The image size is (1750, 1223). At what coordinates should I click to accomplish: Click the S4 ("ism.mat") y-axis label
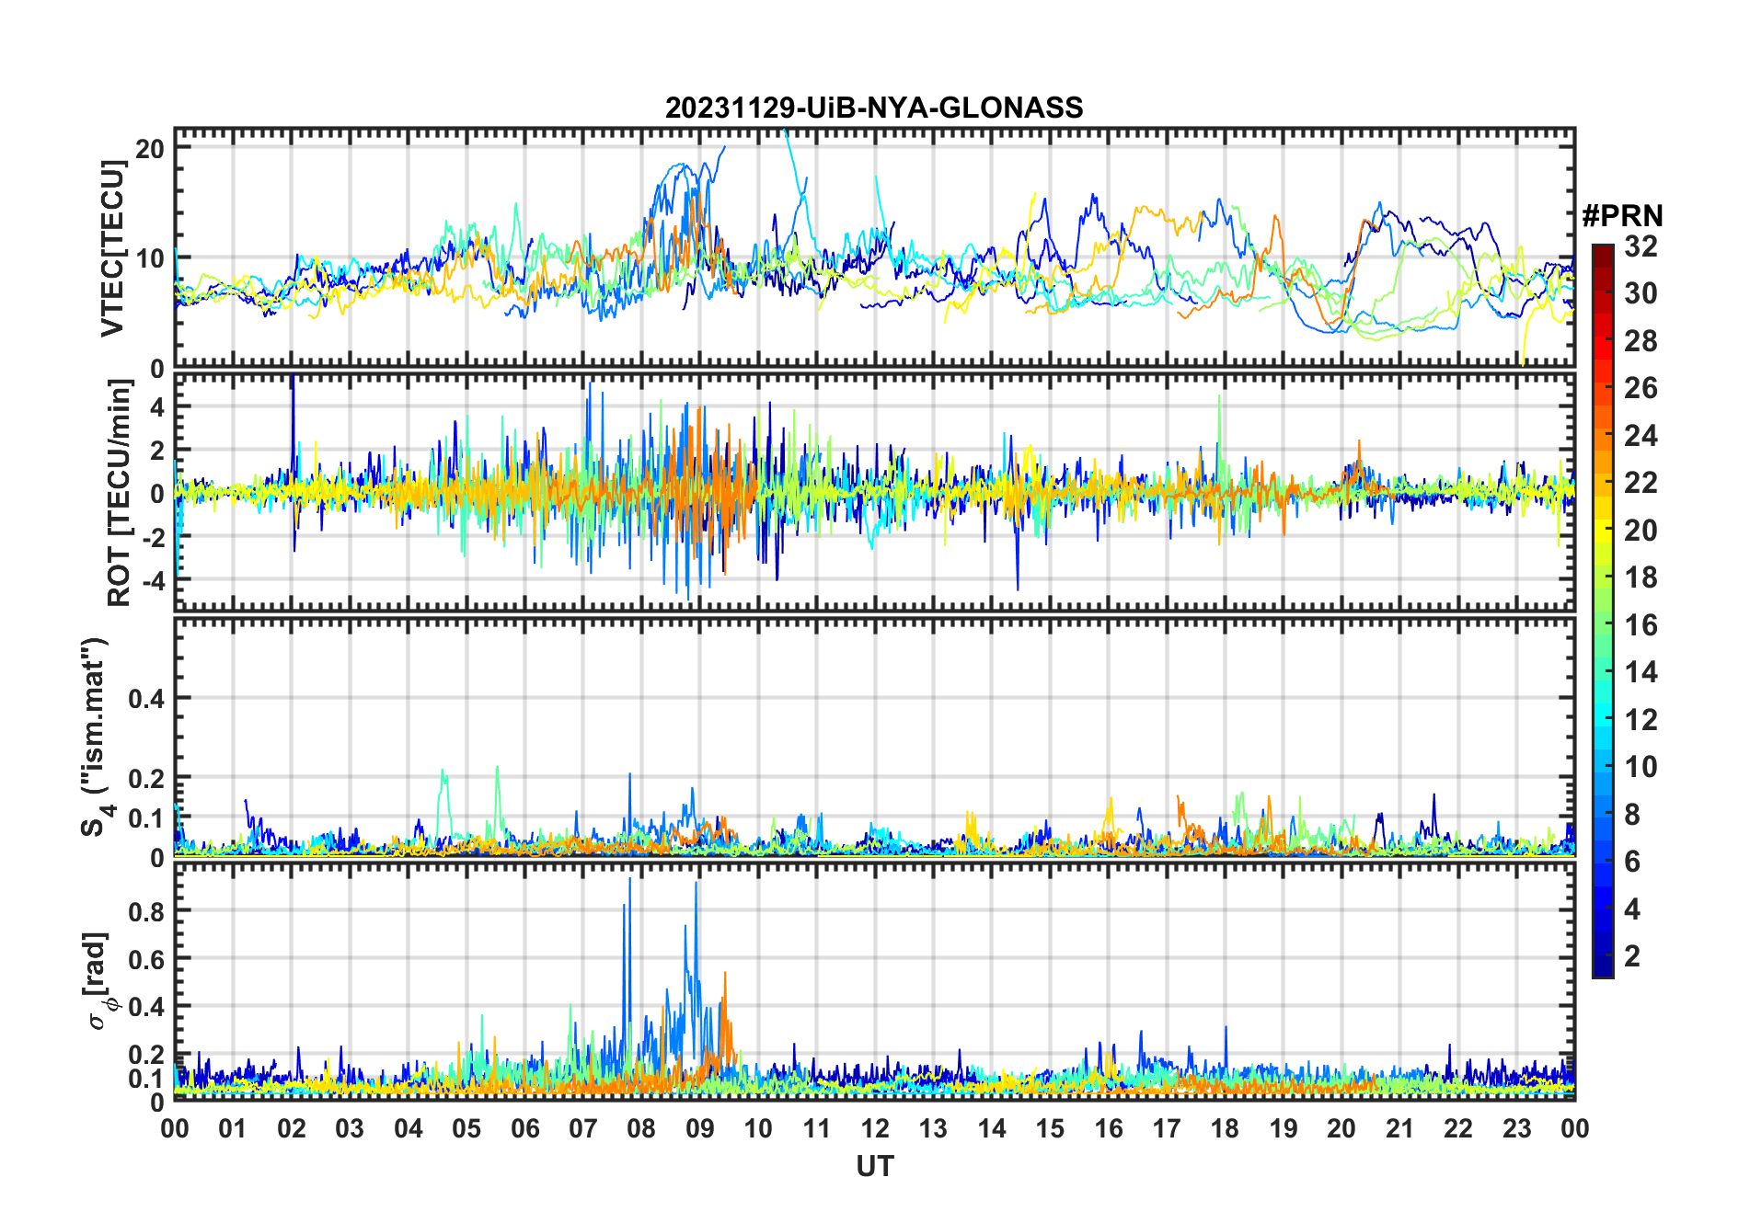[x=96, y=737]
